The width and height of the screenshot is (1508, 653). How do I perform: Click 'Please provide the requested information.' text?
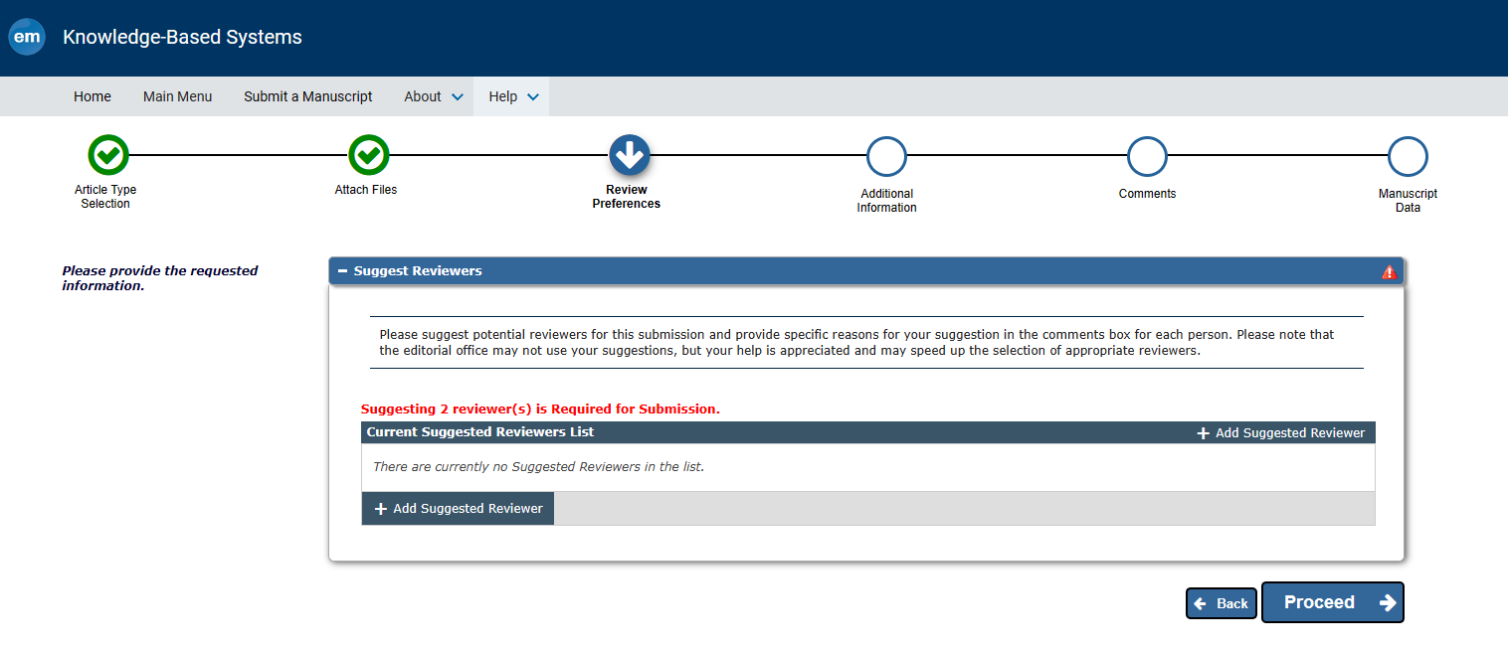pyautogui.click(x=159, y=277)
